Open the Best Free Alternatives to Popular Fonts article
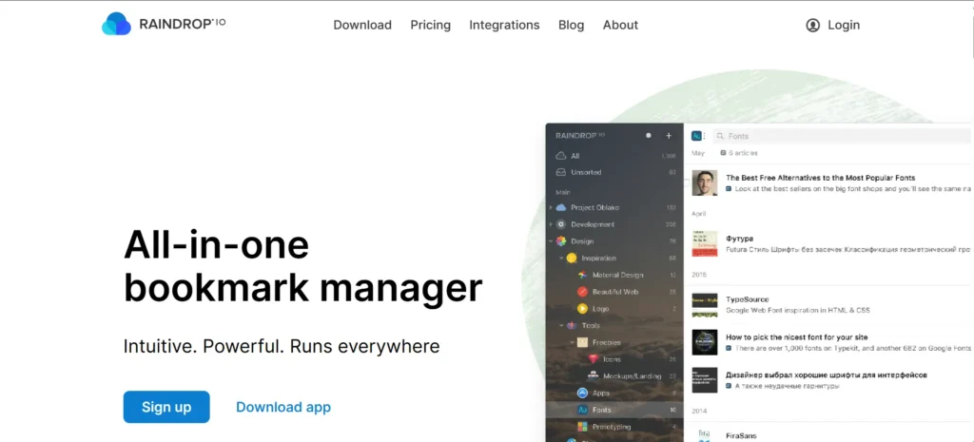The width and height of the screenshot is (974, 442). tap(820, 178)
